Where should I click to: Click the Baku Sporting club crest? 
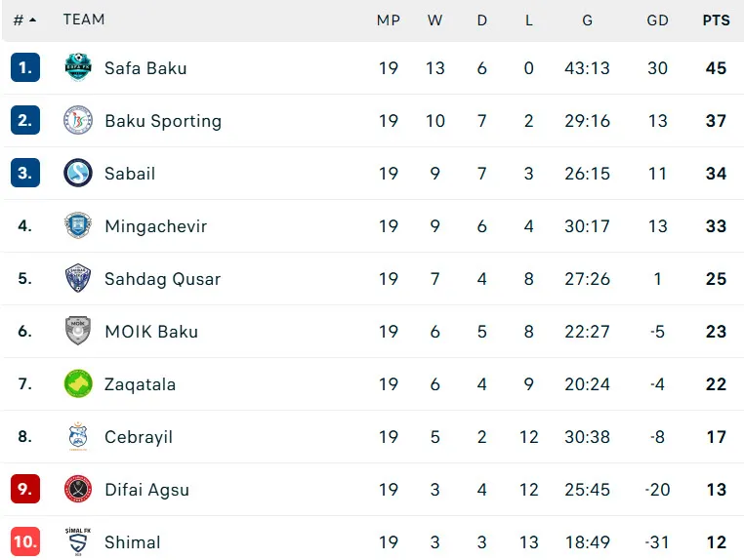(78, 120)
